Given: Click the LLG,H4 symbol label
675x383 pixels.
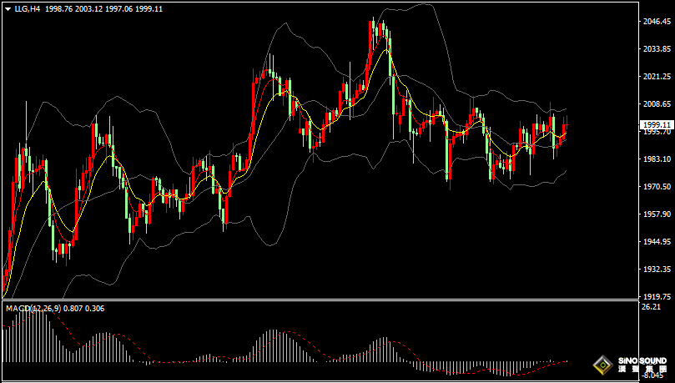Looking at the screenshot, I should [28, 8].
